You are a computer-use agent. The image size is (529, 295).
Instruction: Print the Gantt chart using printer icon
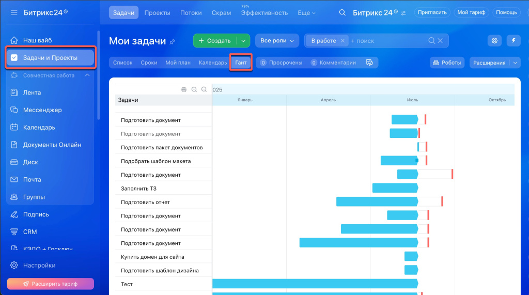184,89
